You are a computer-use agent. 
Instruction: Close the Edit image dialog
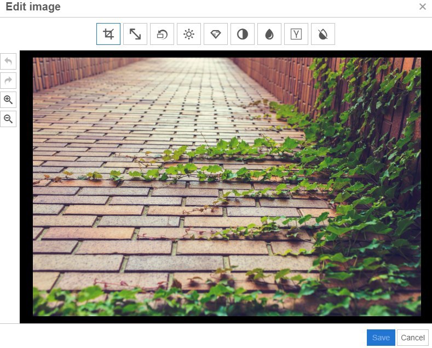(x=423, y=7)
